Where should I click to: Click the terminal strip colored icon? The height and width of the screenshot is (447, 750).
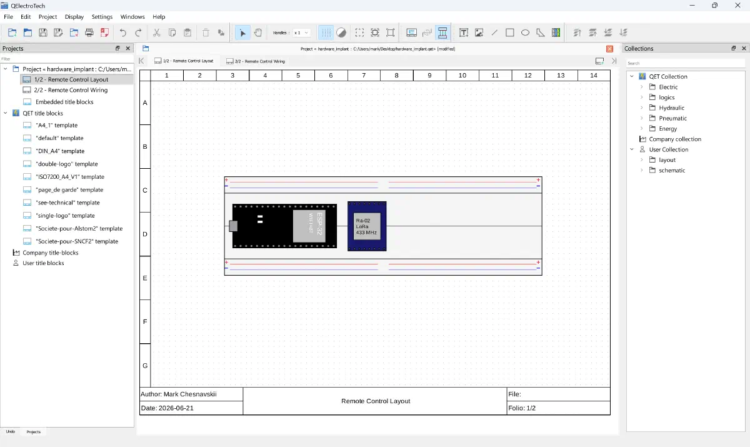click(556, 33)
